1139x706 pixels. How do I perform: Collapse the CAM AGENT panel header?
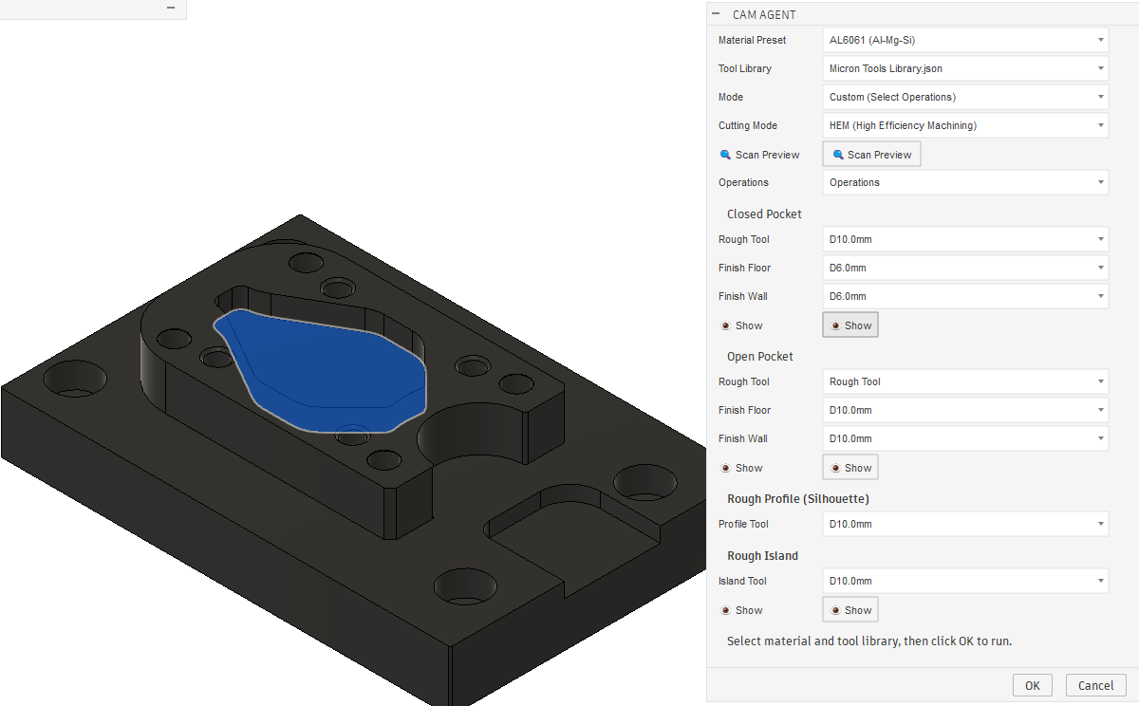tap(716, 14)
